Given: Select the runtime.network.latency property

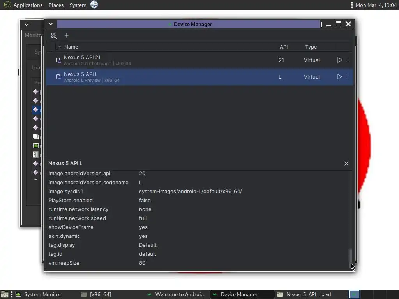Looking at the screenshot, I should 78,209.
